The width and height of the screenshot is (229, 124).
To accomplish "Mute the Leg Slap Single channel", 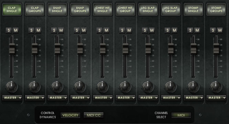I will click(152, 30).
